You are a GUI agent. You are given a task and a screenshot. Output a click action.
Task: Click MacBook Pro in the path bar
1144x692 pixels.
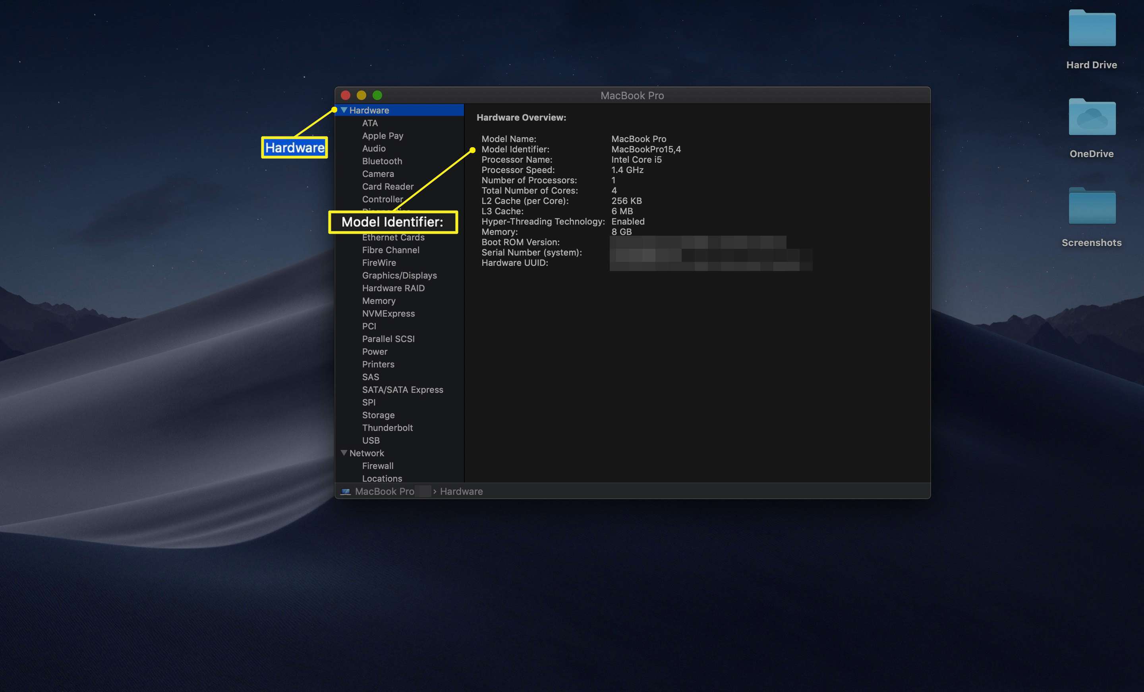pyautogui.click(x=385, y=491)
